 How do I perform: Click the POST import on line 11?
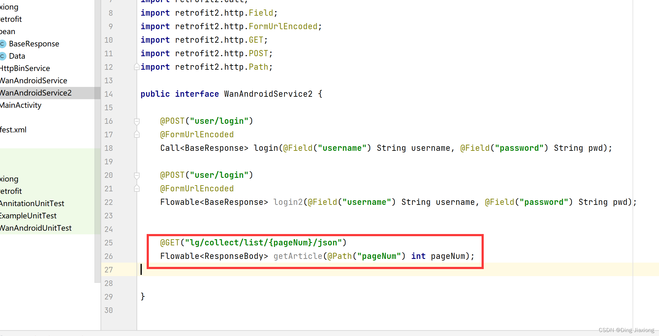point(258,53)
